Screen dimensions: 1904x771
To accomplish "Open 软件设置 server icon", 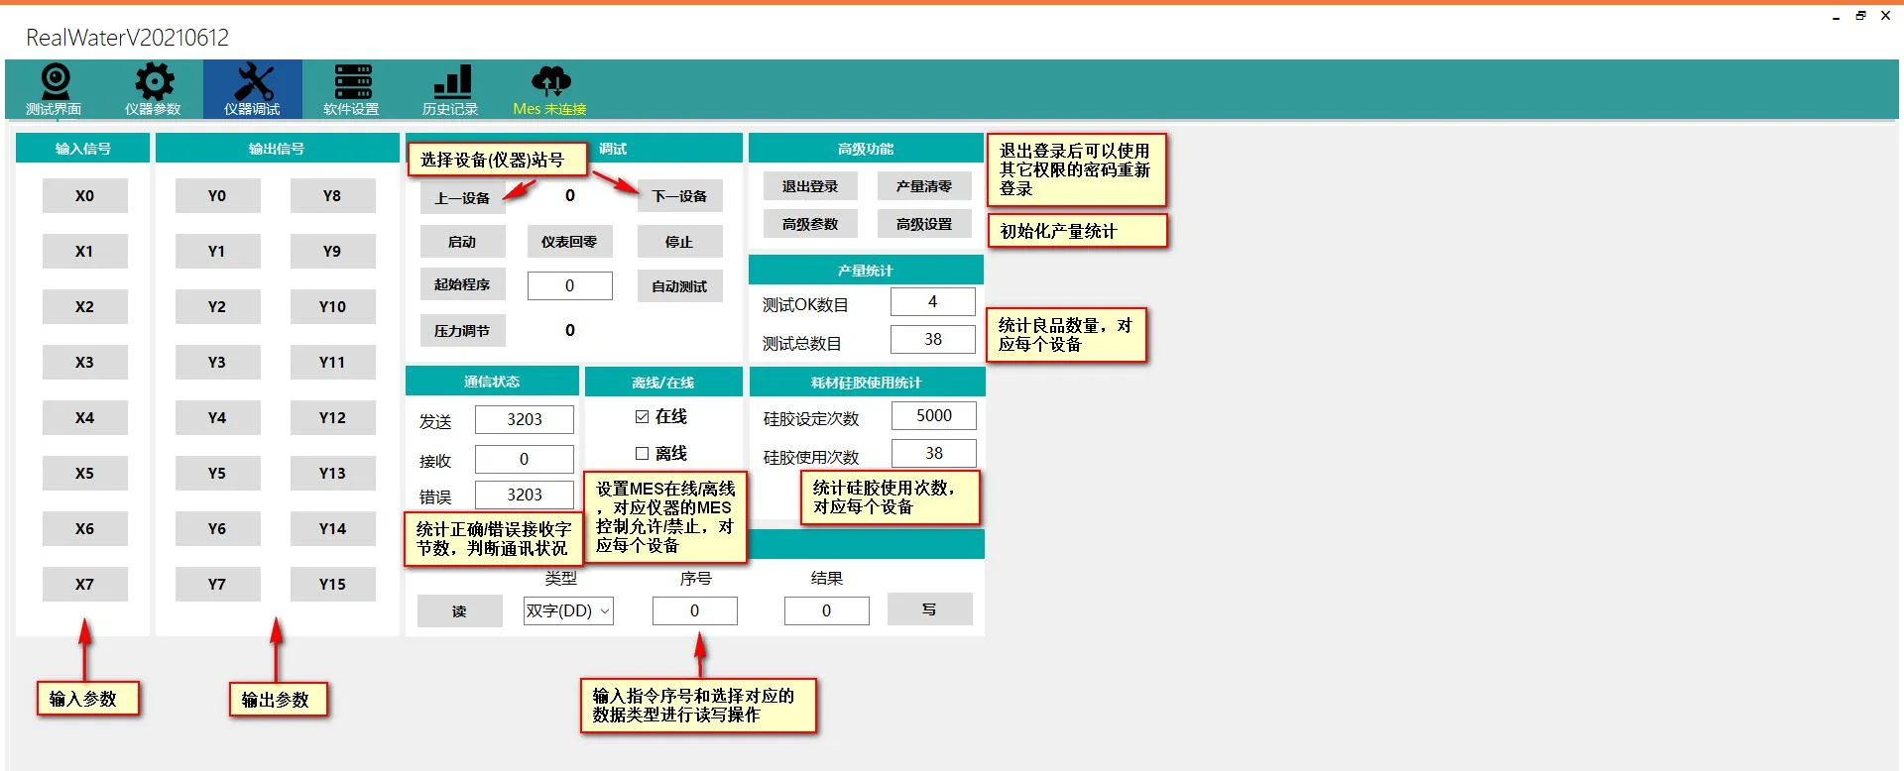I will point(352,81).
